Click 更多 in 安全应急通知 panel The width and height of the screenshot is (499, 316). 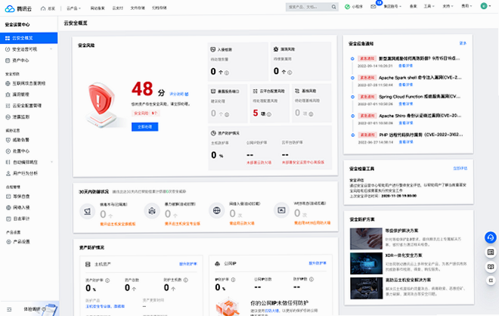463,43
